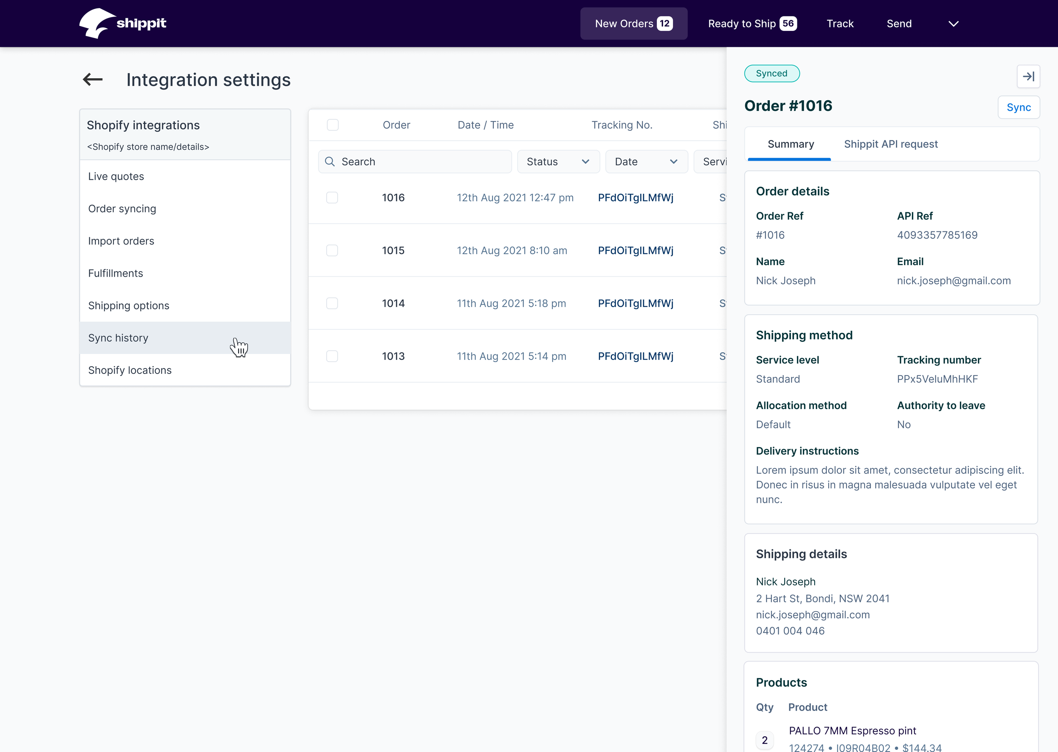Click the New Orders 12 badge

665,24
